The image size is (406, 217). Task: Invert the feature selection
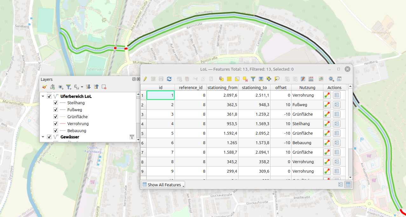pos(237,79)
